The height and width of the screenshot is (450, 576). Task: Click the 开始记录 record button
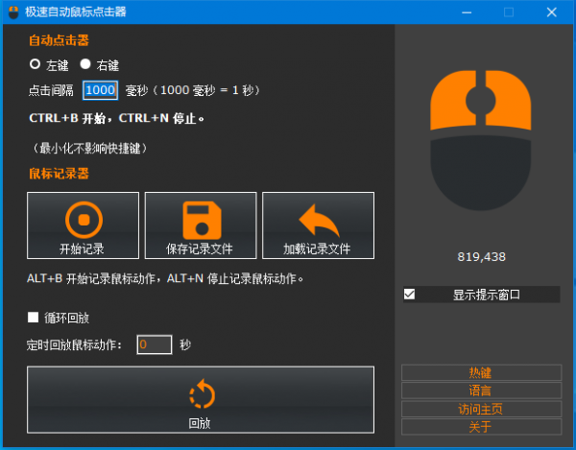pos(83,225)
